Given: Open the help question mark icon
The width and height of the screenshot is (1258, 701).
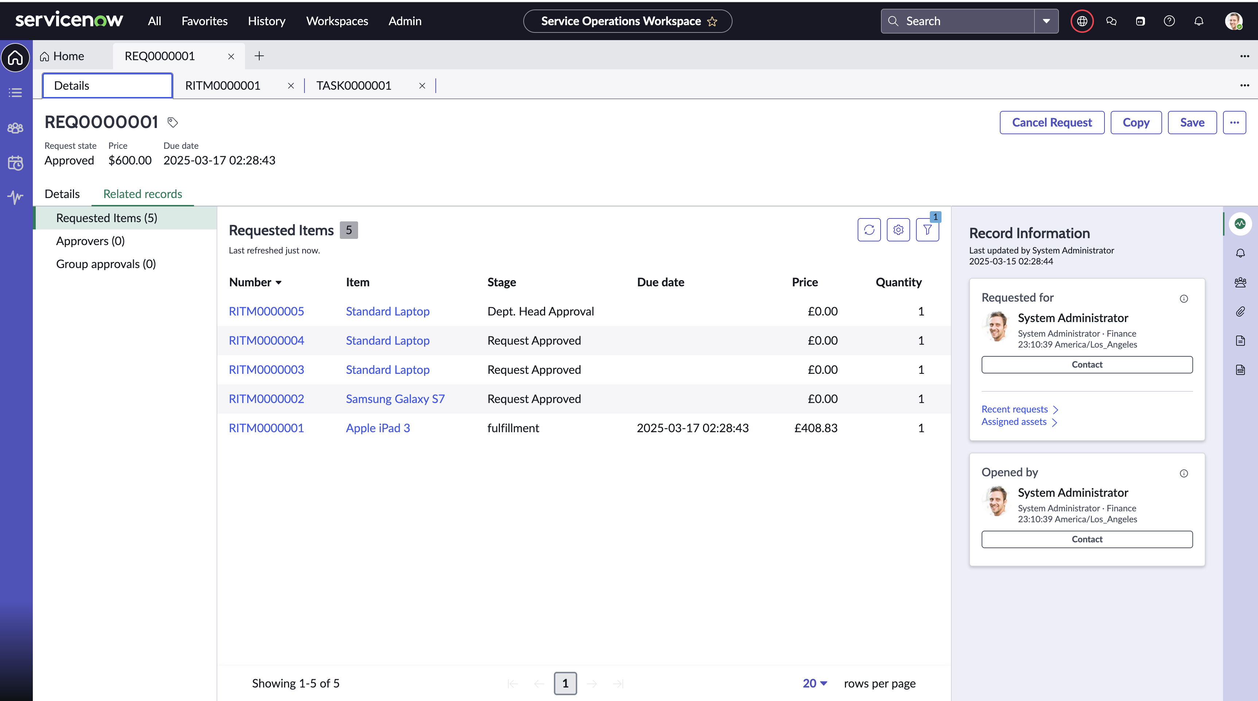Looking at the screenshot, I should [x=1169, y=21].
